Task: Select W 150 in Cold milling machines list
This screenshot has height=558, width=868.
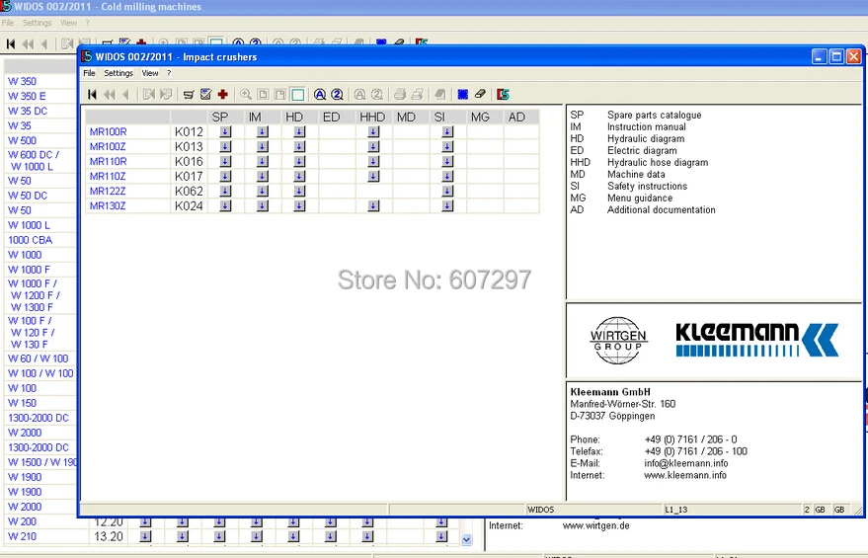Action: 22,403
